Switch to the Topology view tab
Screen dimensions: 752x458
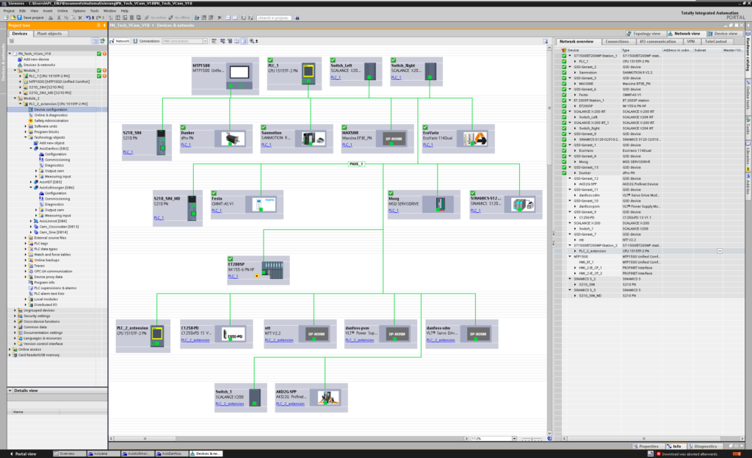tap(646, 33)
